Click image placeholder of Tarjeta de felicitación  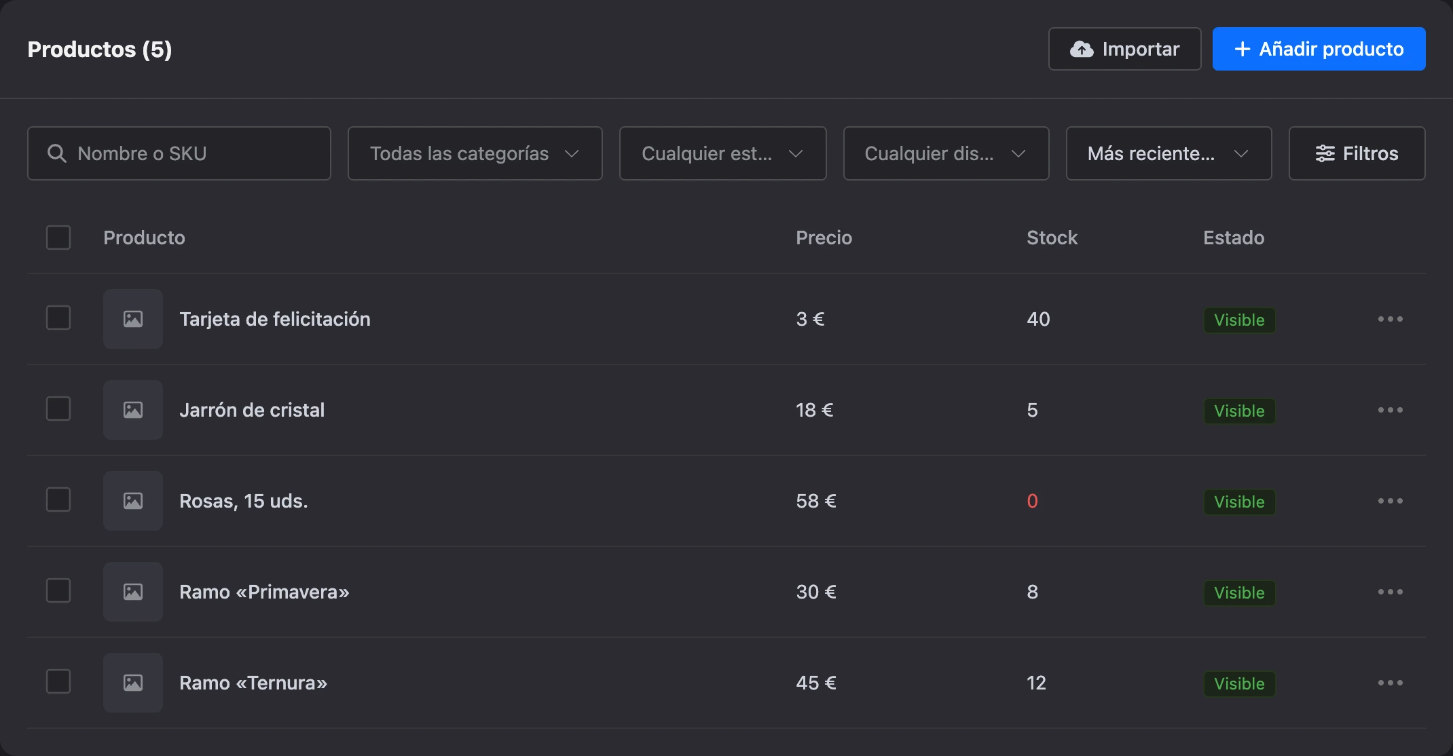pos(133,319)
